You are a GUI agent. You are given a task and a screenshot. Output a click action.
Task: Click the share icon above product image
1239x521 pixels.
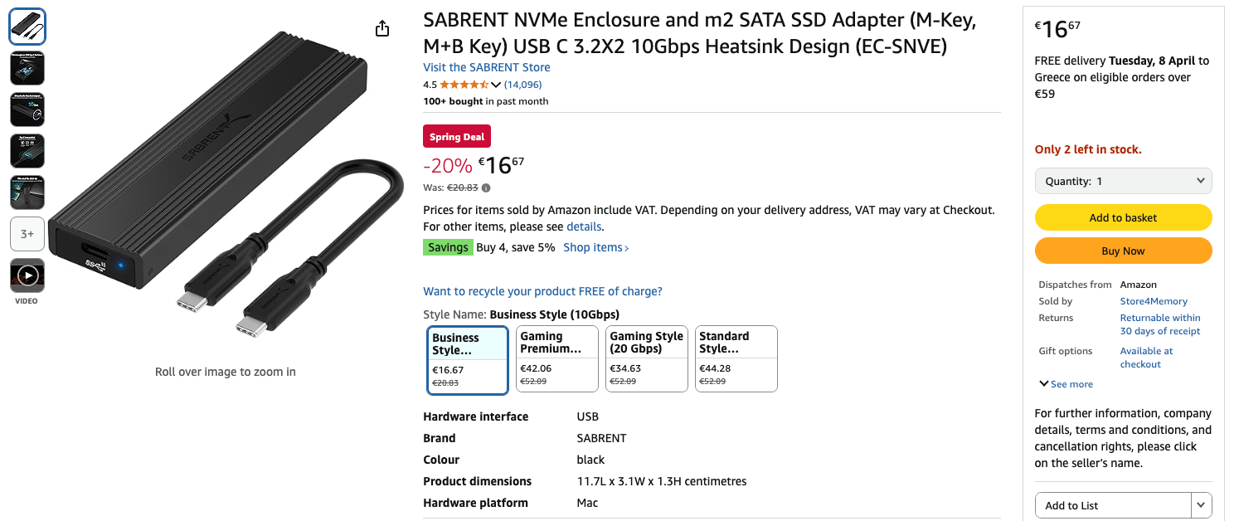tap(382, 29)
